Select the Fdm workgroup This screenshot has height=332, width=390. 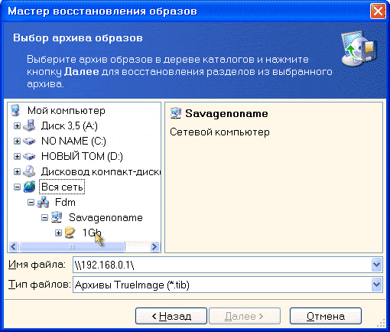point(65,203)
